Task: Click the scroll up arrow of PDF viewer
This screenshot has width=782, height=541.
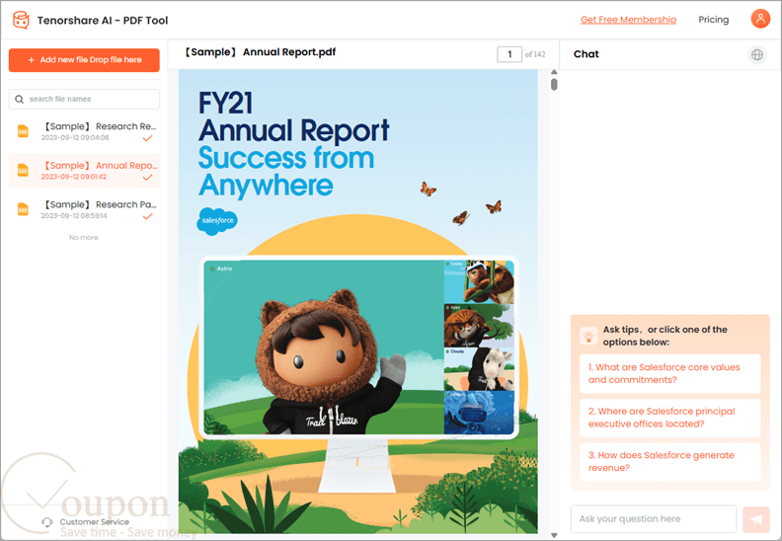Action: [x=554, y=72]
